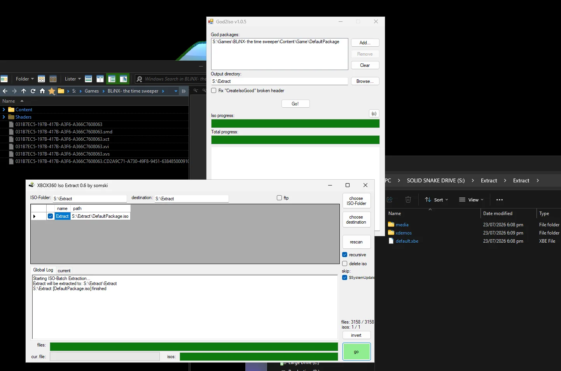
Task: Disable the recursive checkbox
Action: pyautogui.click(x=344, y=255)
